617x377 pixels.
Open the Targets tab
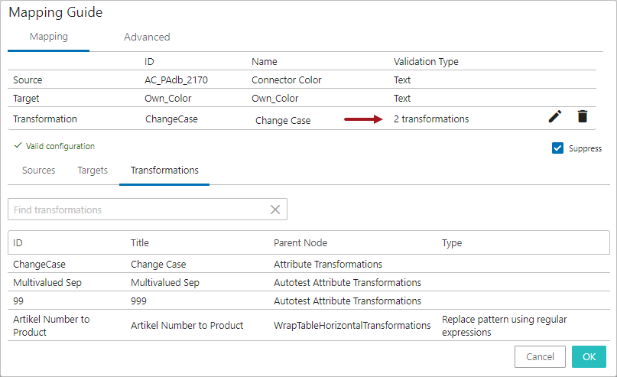[93, 171]
